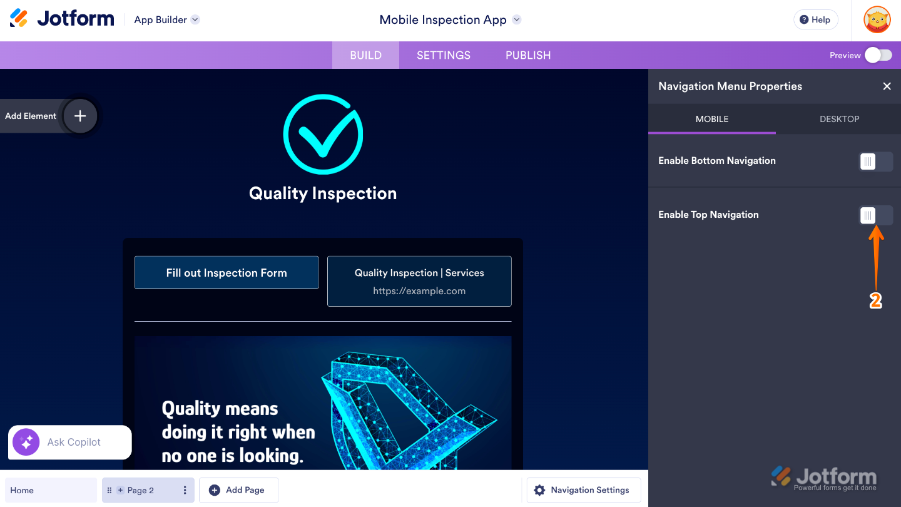
Task: Click the Ask Copilot sparkle icon
Action: (26, 443)
